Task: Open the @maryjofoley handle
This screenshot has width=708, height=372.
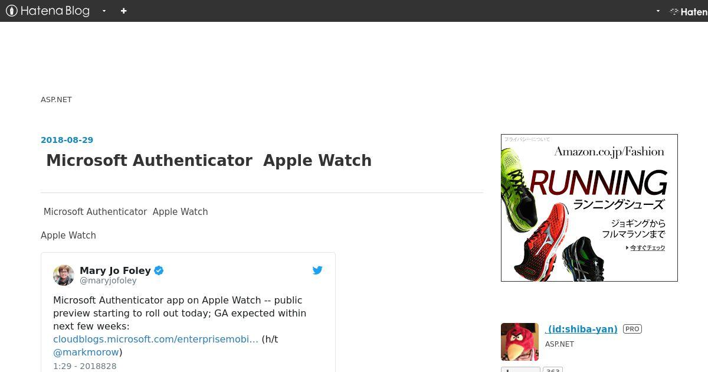Action: click(108, 281)
